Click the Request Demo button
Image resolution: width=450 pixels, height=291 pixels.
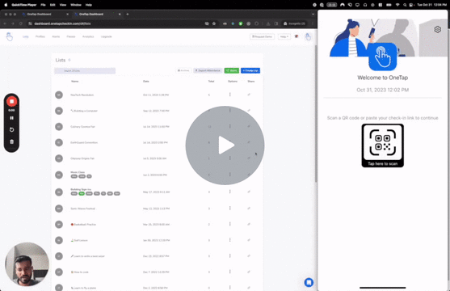pos(262,36)
